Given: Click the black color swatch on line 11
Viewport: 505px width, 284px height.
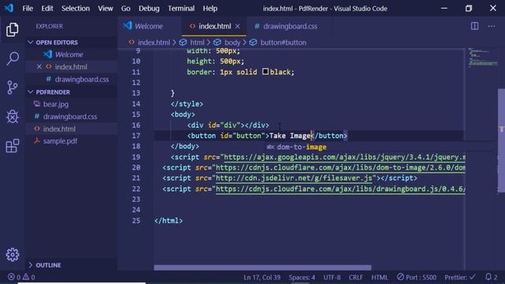Looking at the screenshot, I should point(265,72).
